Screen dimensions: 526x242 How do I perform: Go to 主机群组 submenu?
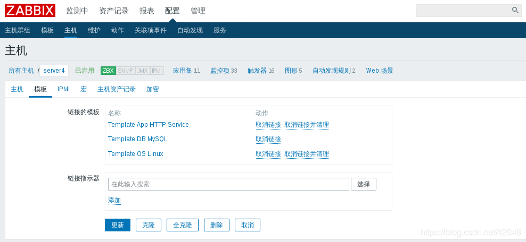click(x=18, y=30)
